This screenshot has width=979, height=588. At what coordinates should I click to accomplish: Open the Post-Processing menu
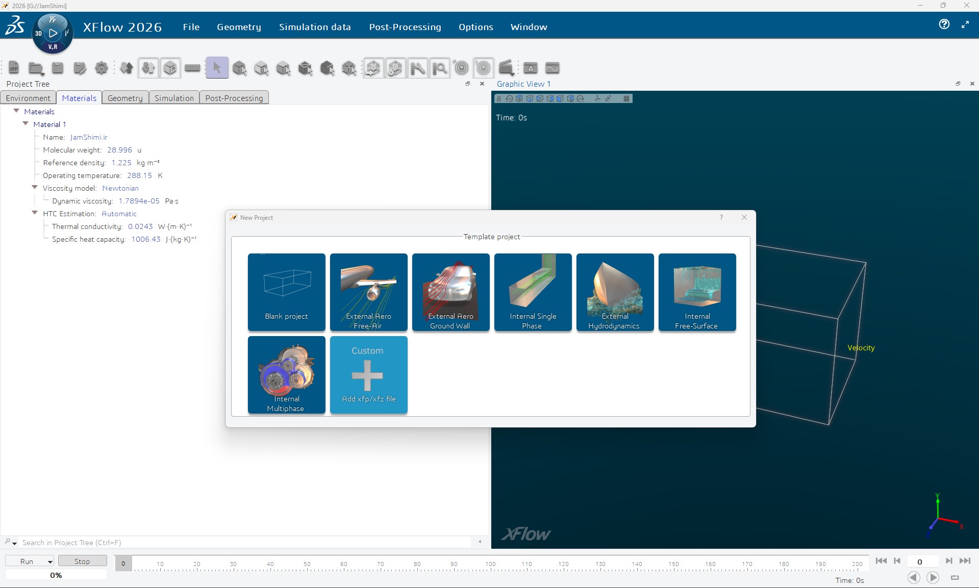[405, 27]
